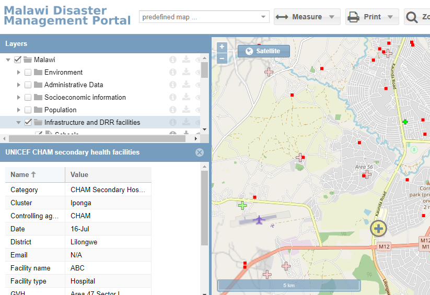Click layers panel horizontal scrollbar thumb
The width and height of the screenshot is (430, 295).
pyautogui.click(x=97, y=138)
